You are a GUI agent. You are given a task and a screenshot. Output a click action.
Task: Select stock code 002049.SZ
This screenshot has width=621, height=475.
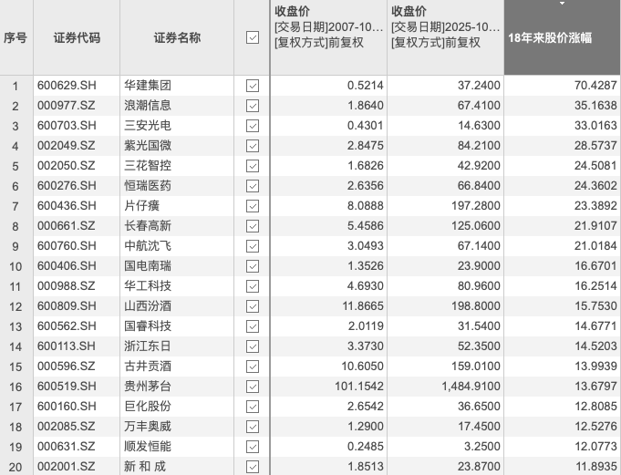click(x=67, y=146)
